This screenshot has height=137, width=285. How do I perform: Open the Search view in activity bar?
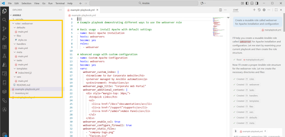pyautogui.click(x=4, y=20)
